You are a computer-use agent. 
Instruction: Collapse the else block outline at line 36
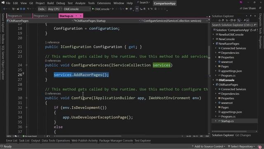[x=26, y=127]
